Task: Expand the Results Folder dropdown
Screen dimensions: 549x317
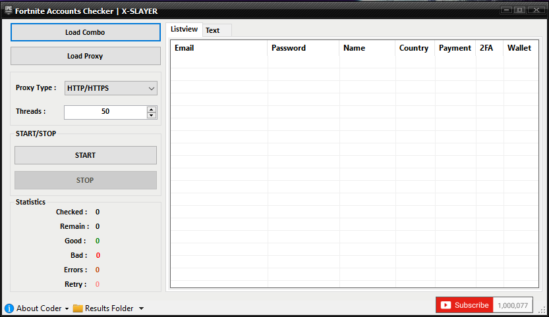Action: pos(141,308)
